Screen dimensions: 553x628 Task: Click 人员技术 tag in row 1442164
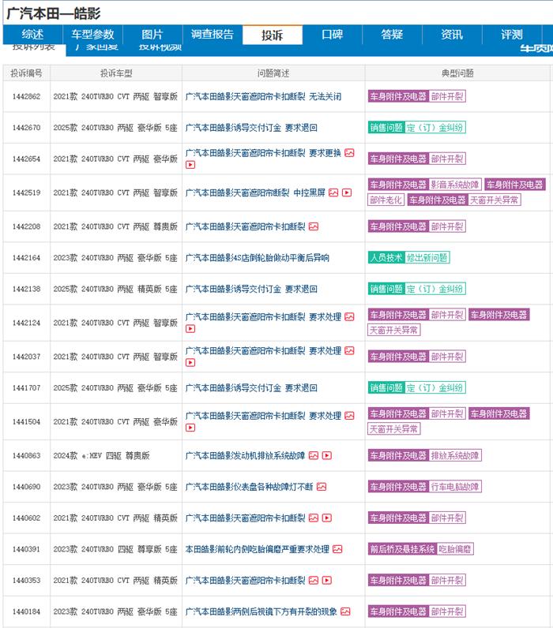tap(386, 257)
